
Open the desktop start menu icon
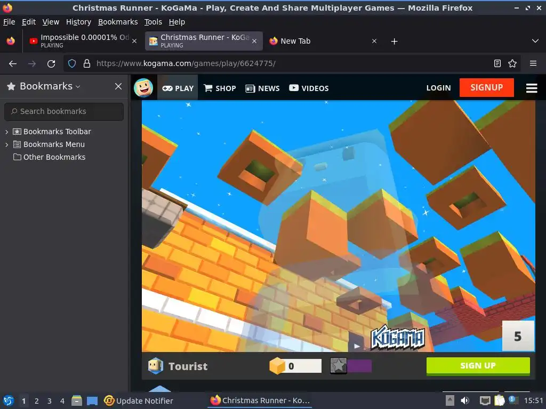pos(9,400)
